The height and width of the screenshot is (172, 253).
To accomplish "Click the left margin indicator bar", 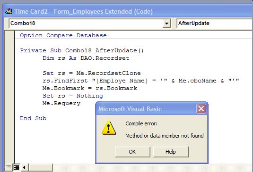I will (x=9, y=97).
